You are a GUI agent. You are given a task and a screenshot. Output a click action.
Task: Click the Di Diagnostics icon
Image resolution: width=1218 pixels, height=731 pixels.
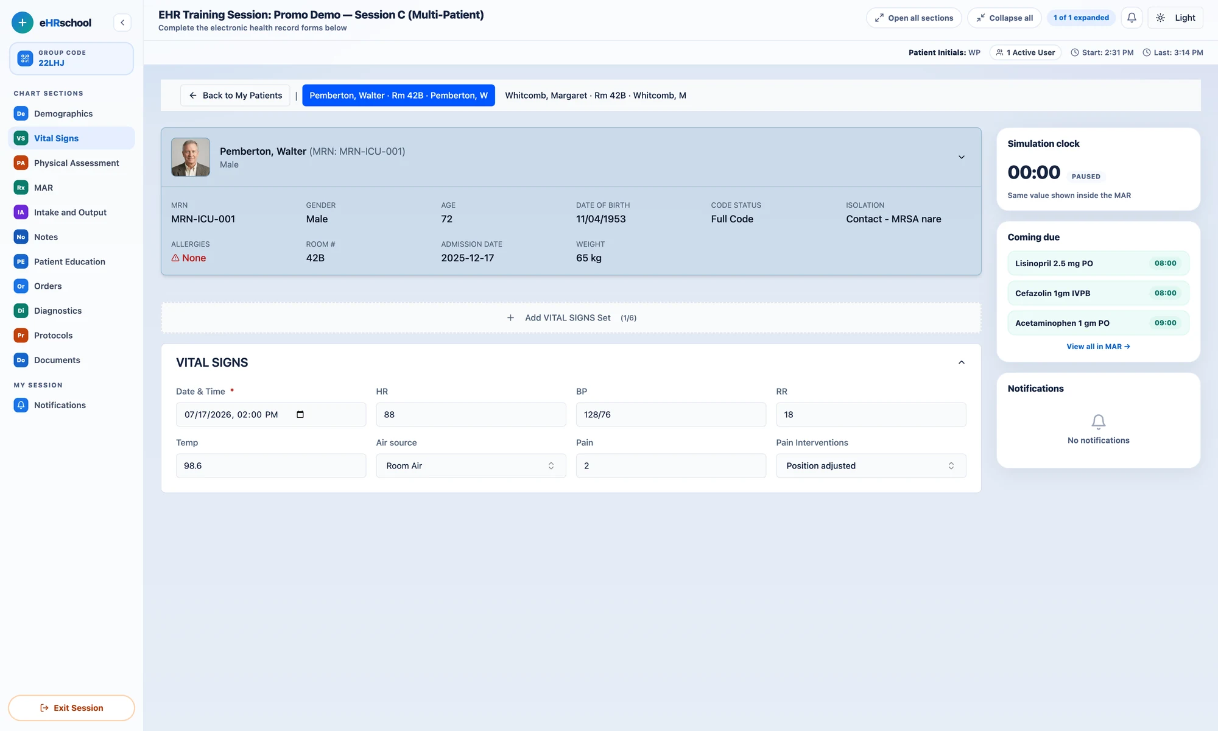[x=21, y=311]
